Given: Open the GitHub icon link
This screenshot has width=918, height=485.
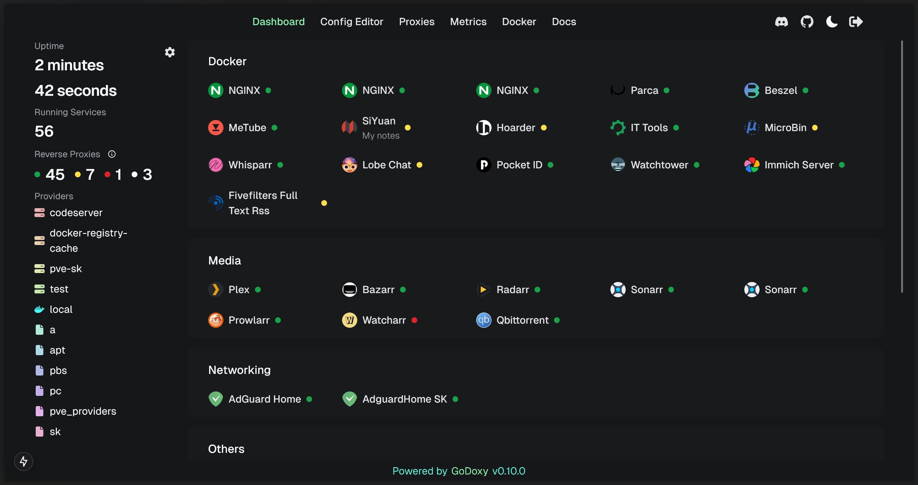Looking at the screenshot, I should tap(807, 22).
